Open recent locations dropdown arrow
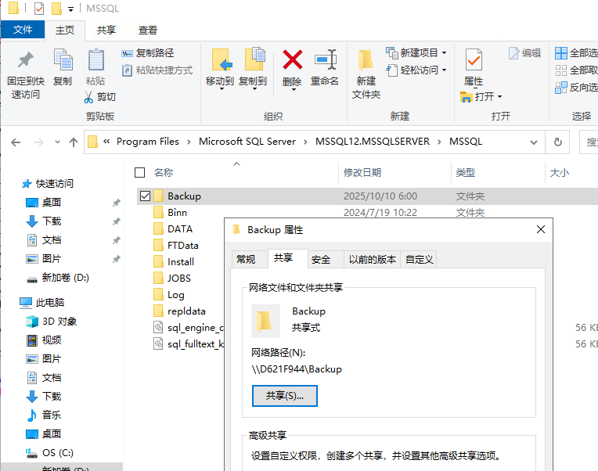 click(57, 142)
